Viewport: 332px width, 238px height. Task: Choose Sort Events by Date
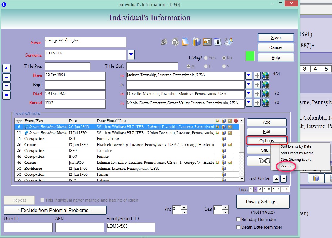pos(296,146)
